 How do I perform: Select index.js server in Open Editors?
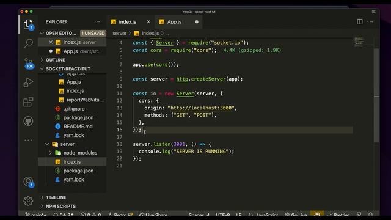pyautogui.click(x=72, y=42)
